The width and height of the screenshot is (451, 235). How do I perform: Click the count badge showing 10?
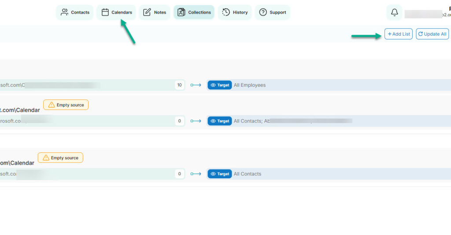[180, 85]
